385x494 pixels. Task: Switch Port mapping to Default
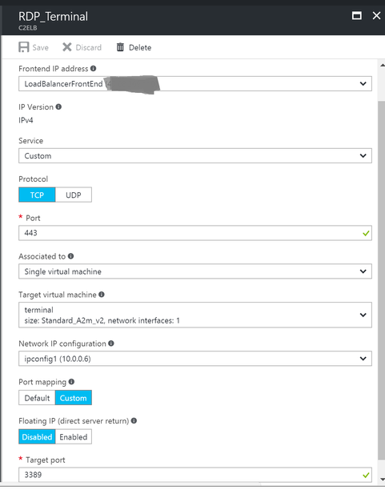pyautogui.click(x=37, y=398)
